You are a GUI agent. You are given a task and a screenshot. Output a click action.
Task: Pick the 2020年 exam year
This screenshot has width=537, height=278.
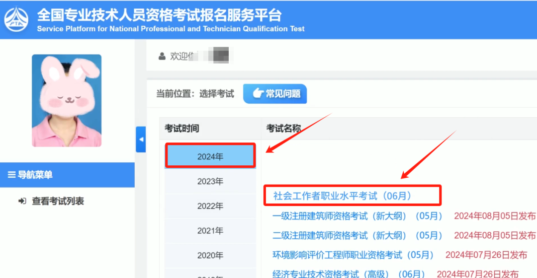tap(210, 256)
